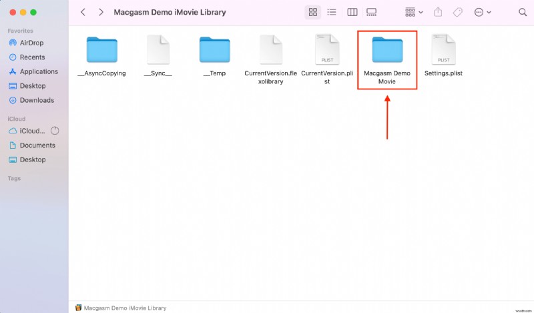Open Applications in the sidebar
The height and width of the screenshot is (313, 534).
coord(34,71)
